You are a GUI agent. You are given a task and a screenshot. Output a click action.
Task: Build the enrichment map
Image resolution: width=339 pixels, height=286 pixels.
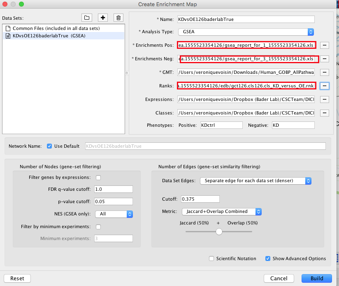(316, 278)
